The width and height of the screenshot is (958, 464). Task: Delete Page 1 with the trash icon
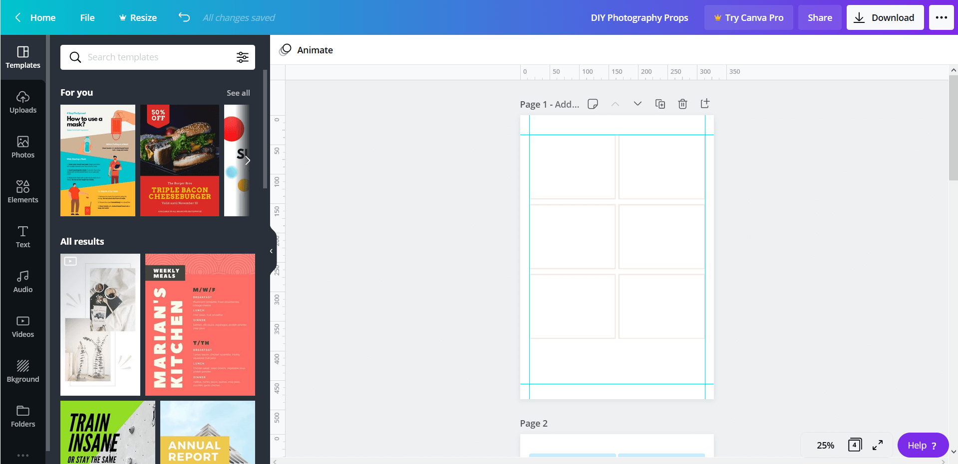point(682,104)
